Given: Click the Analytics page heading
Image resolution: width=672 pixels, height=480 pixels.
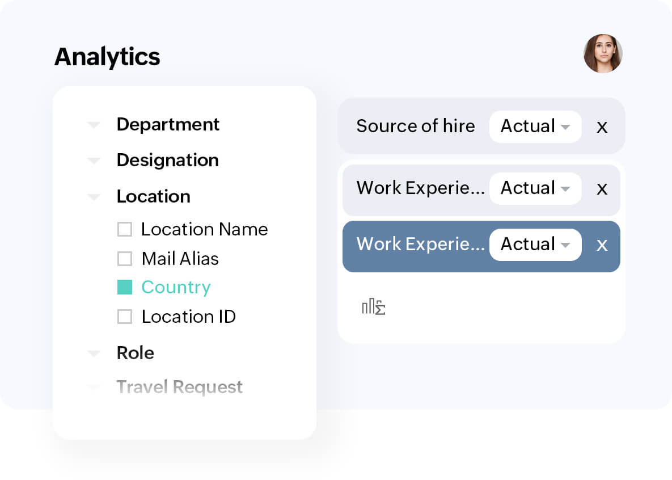Looking at the screenshot, I should pyautogui.click(x=107, y=57).
